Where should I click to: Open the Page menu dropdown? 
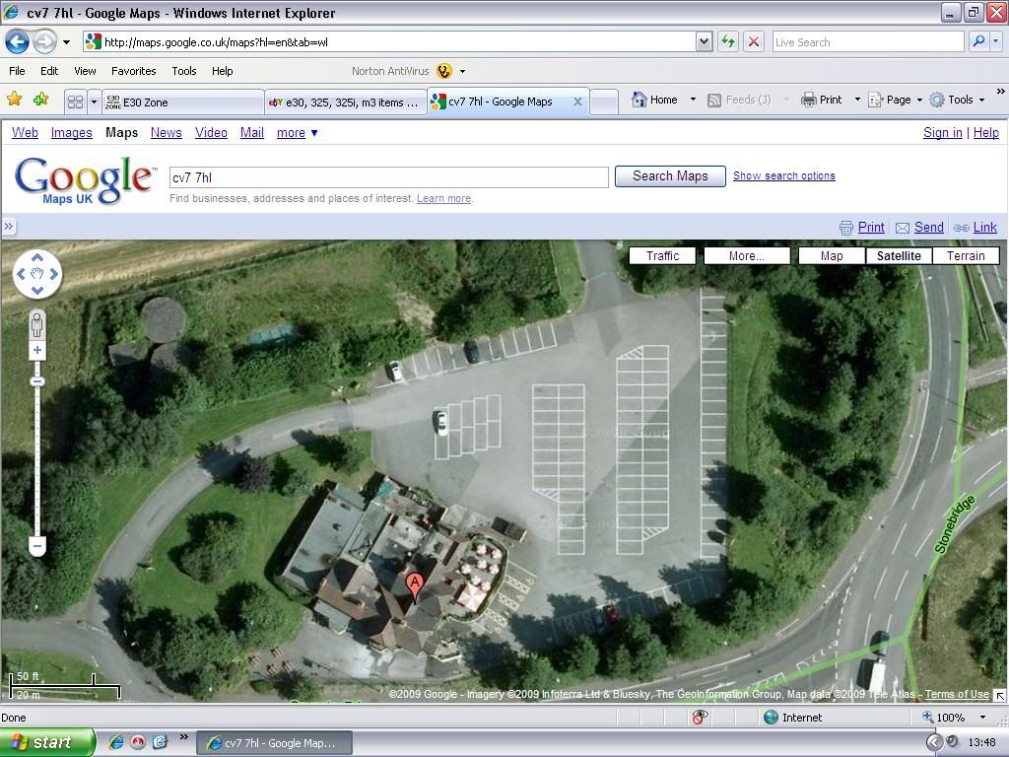[898, 100]
